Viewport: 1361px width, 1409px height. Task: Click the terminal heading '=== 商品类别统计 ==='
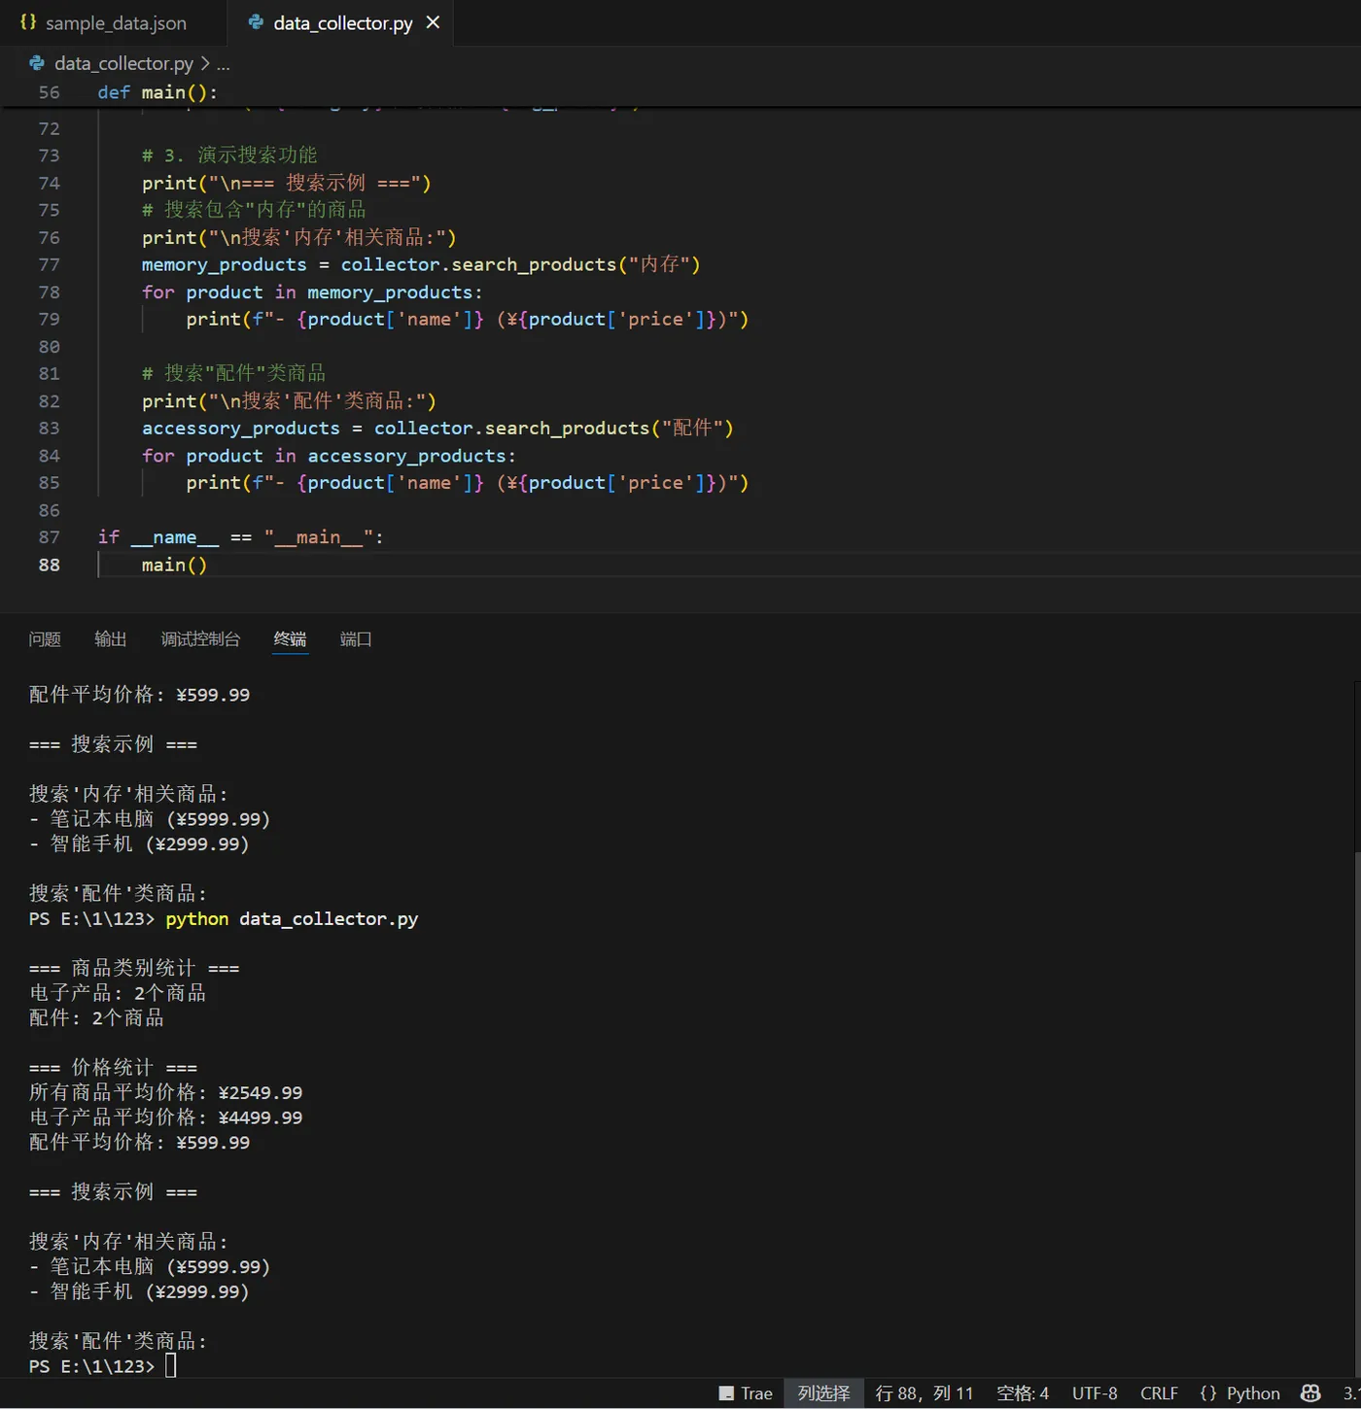(134, 968)
